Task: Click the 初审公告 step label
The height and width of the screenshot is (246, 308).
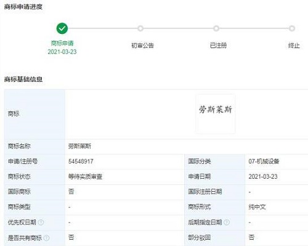Action: point(142,46)
